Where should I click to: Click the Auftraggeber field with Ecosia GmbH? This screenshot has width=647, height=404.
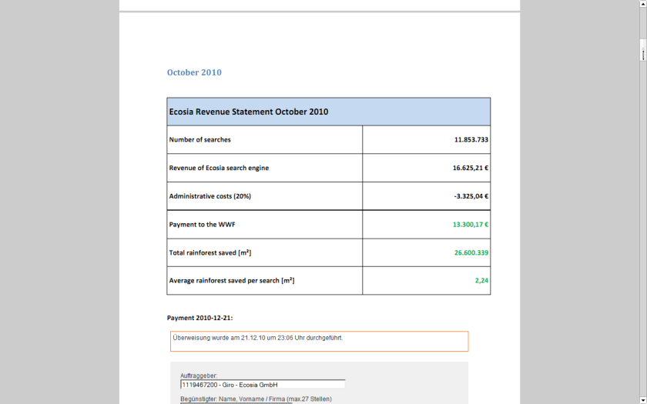pyautogui.click(x=262, y=385)
